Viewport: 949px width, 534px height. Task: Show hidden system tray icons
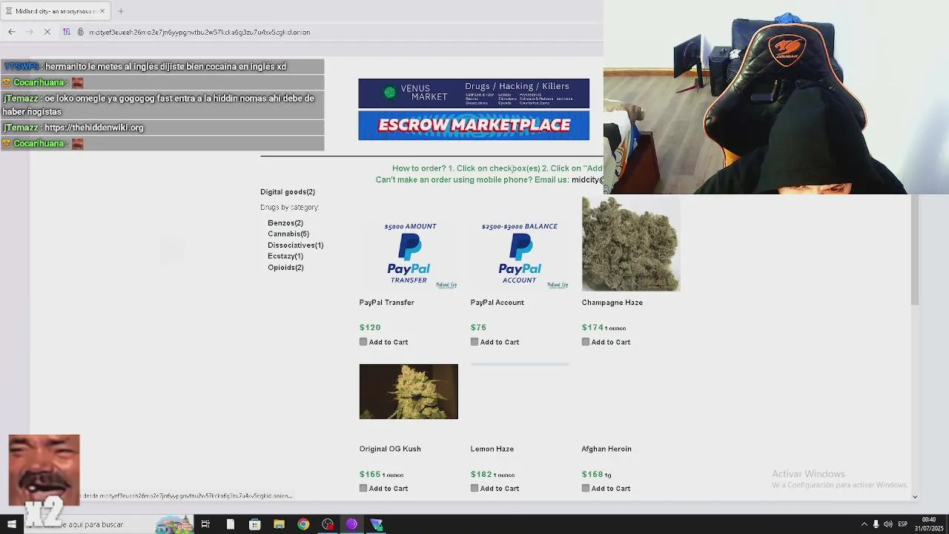(x=864, y=524)
